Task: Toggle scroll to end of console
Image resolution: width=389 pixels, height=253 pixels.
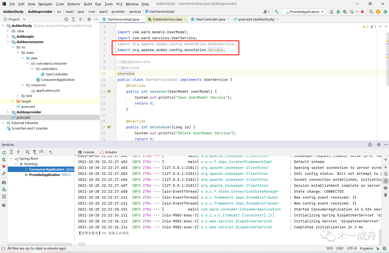Action: click(x=385, y=181)
